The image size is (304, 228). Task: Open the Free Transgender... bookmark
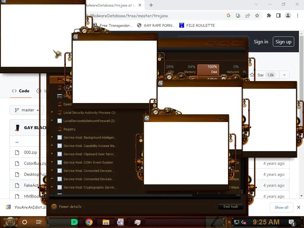tap(113, 25)
